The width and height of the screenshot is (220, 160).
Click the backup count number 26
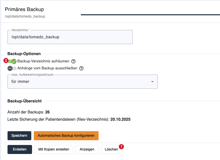pos(47,112)
